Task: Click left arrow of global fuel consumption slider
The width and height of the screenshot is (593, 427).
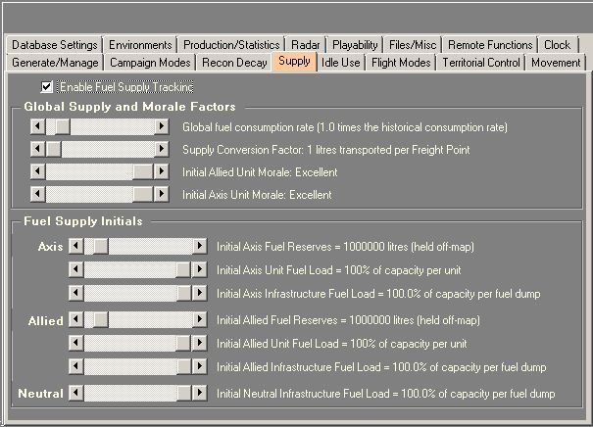Action: pos(38,126)
